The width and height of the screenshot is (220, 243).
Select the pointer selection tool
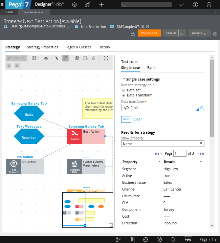tap(57, 58)
